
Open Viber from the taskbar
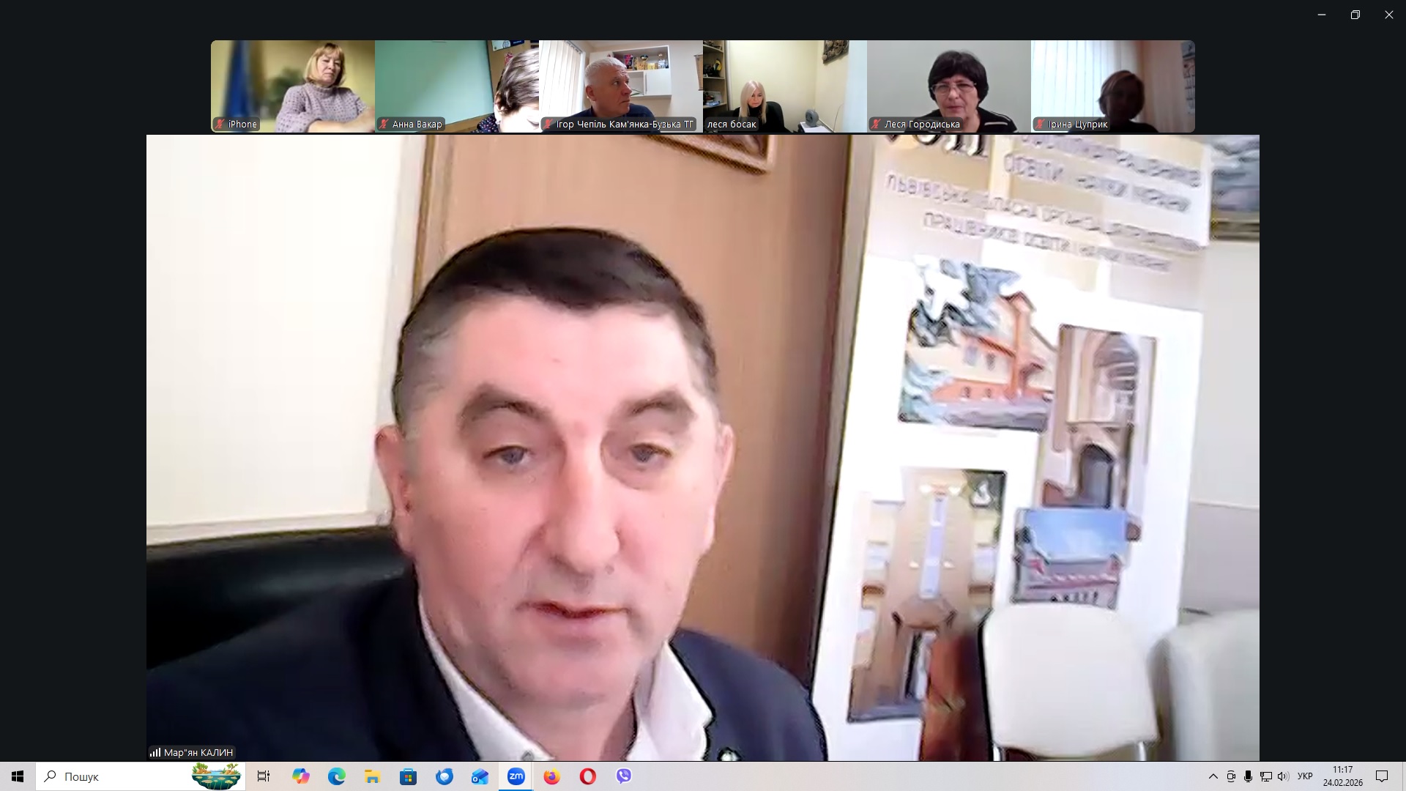pyautogui.click(x=623, y=776)
